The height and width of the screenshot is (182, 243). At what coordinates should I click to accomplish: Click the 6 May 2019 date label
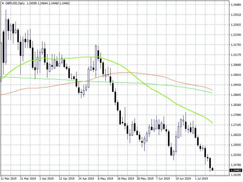[x=105, y=179]
